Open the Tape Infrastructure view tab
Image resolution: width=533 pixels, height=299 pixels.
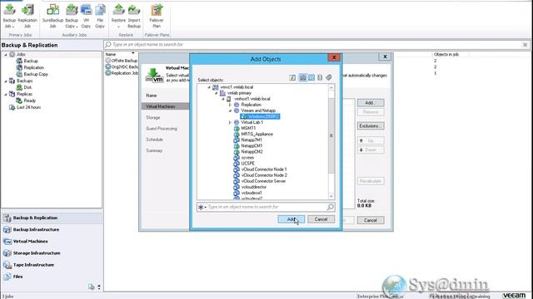click(52, 265)
